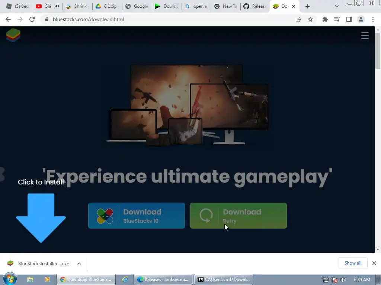
Task: Switch to the GitHub Releases tab
Action: pos(255,6)
